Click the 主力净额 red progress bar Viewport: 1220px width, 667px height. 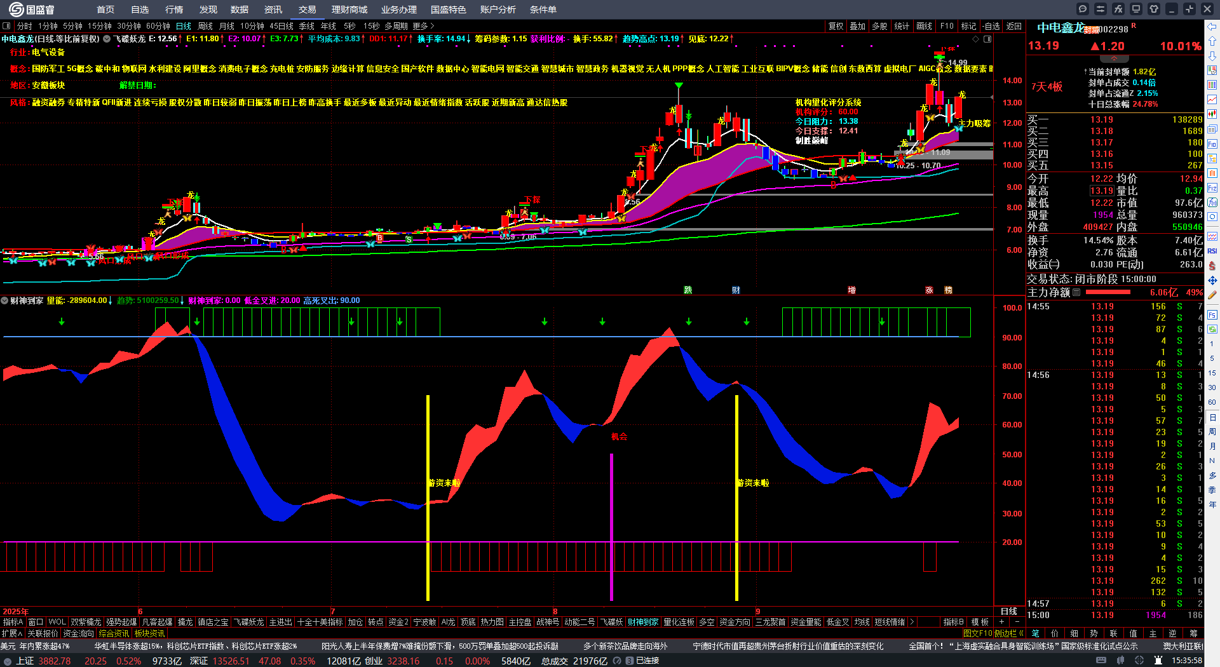pyautogui.click(x=1108, y=292)
